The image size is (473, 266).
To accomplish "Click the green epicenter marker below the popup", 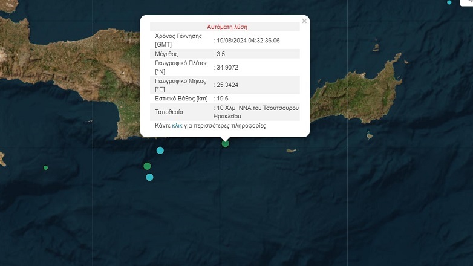I will coord(226,143).
